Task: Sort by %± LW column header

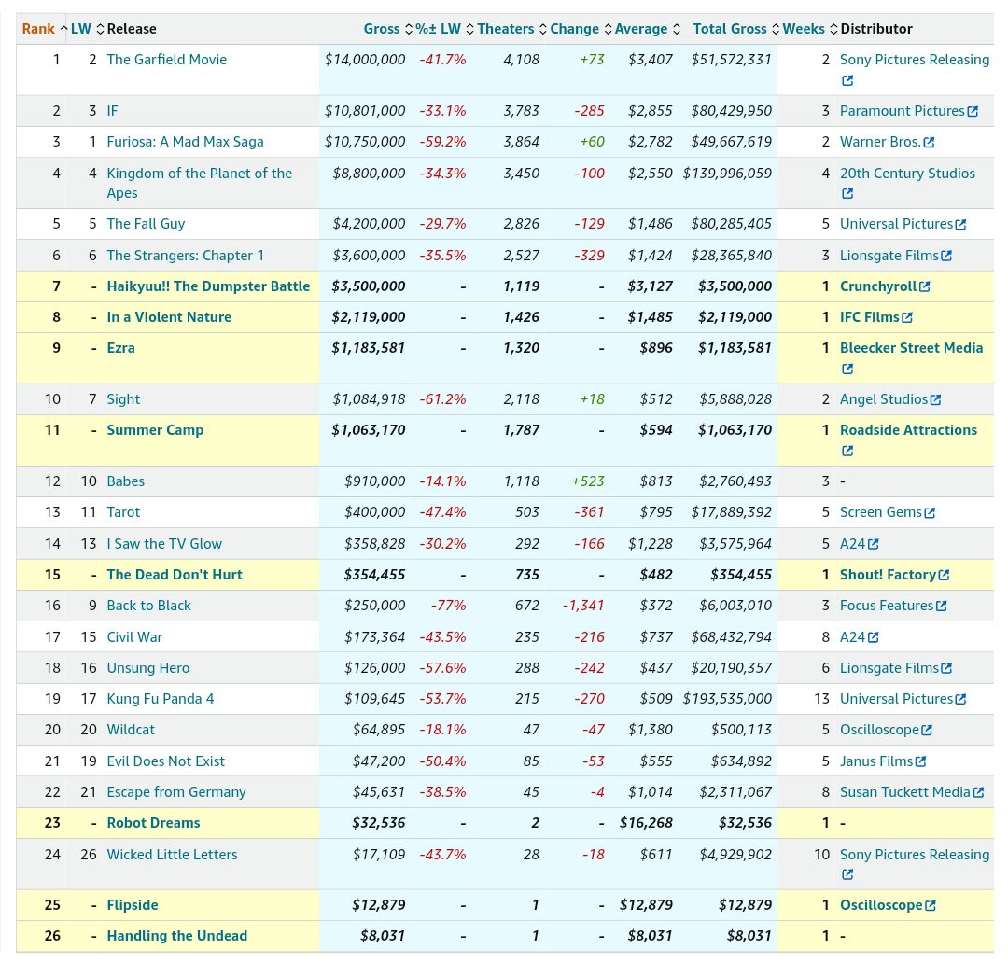Action: 444,29
